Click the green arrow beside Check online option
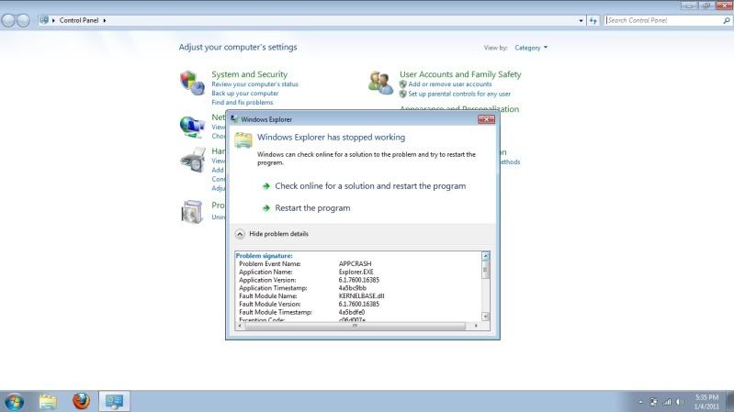Image resolution: width=734 pixels, height=412 pixels. click(x=266, y=186)
